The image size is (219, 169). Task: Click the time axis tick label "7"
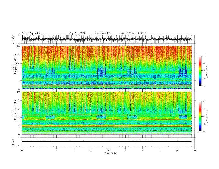coord(143,150)
